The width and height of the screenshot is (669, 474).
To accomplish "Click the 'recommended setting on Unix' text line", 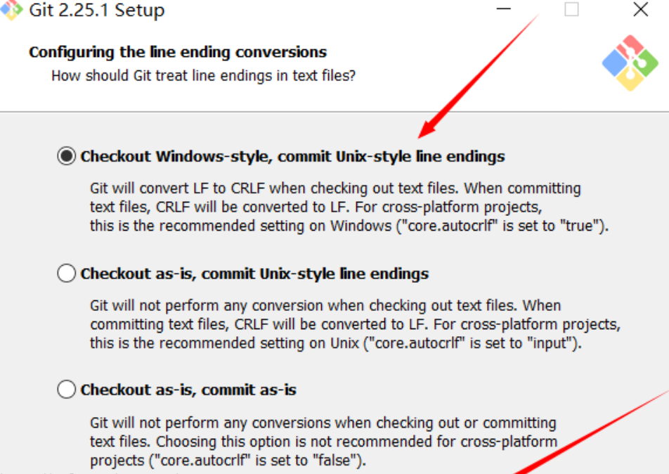I will tap(336, 343).
